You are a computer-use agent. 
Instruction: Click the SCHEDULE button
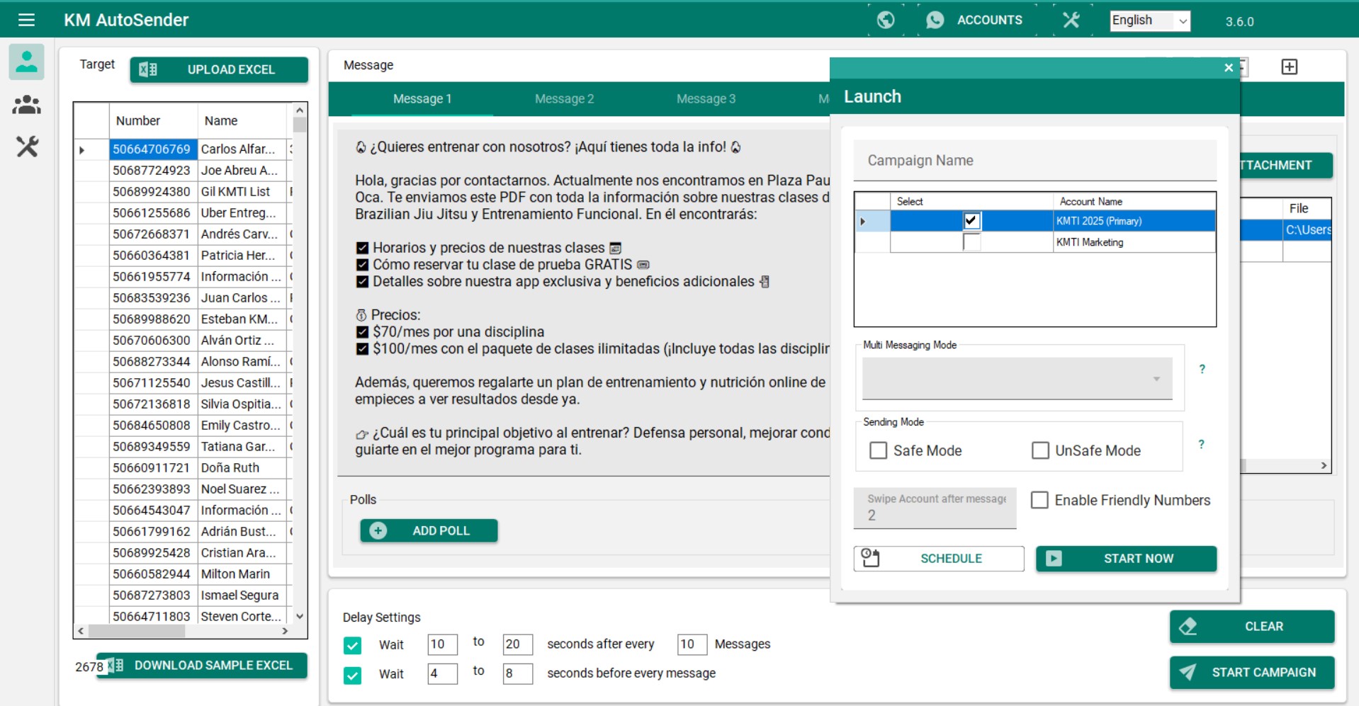pos(939,559)
